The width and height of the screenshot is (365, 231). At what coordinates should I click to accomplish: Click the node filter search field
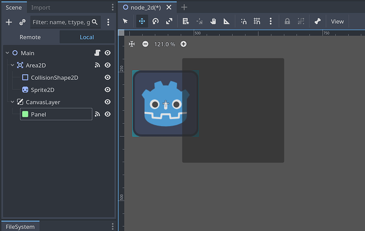[66, 22]
